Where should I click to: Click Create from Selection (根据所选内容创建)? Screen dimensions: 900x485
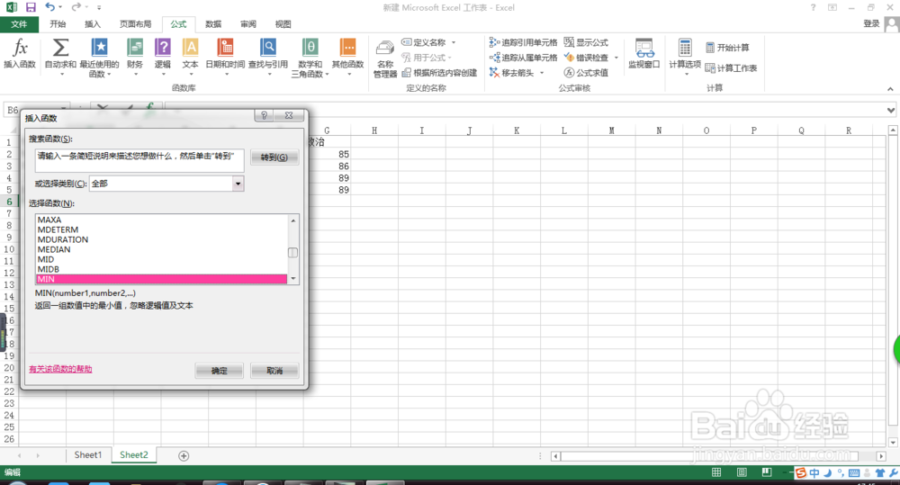[439, 73]
